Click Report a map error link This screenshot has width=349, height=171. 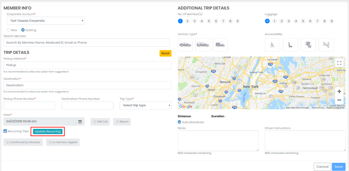pos(335,108)
